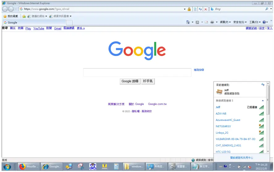This screenshot has width=274, height=172.
Task: Go to the Home page icon
Action: (x=188, y=22)
